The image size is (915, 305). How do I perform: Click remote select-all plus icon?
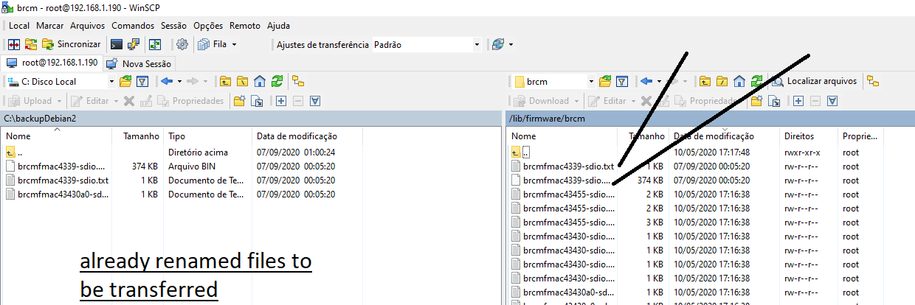[797, 101]
